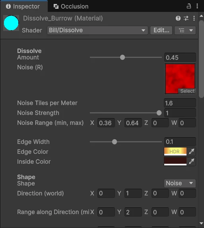Click Range along Direction X field
Screen dimensions: 204x228
(106, 212)
